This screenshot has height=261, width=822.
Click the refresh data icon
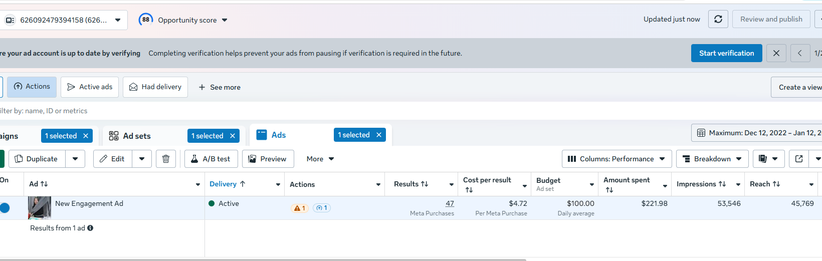[x=718, y=20]
